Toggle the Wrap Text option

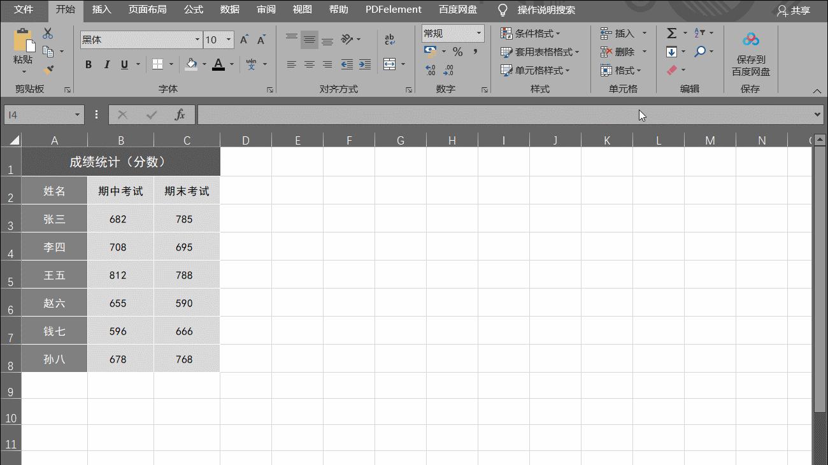coord(389,38)
